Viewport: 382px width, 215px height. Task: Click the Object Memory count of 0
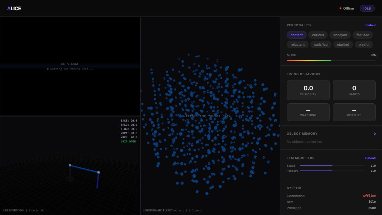point(375,133)
